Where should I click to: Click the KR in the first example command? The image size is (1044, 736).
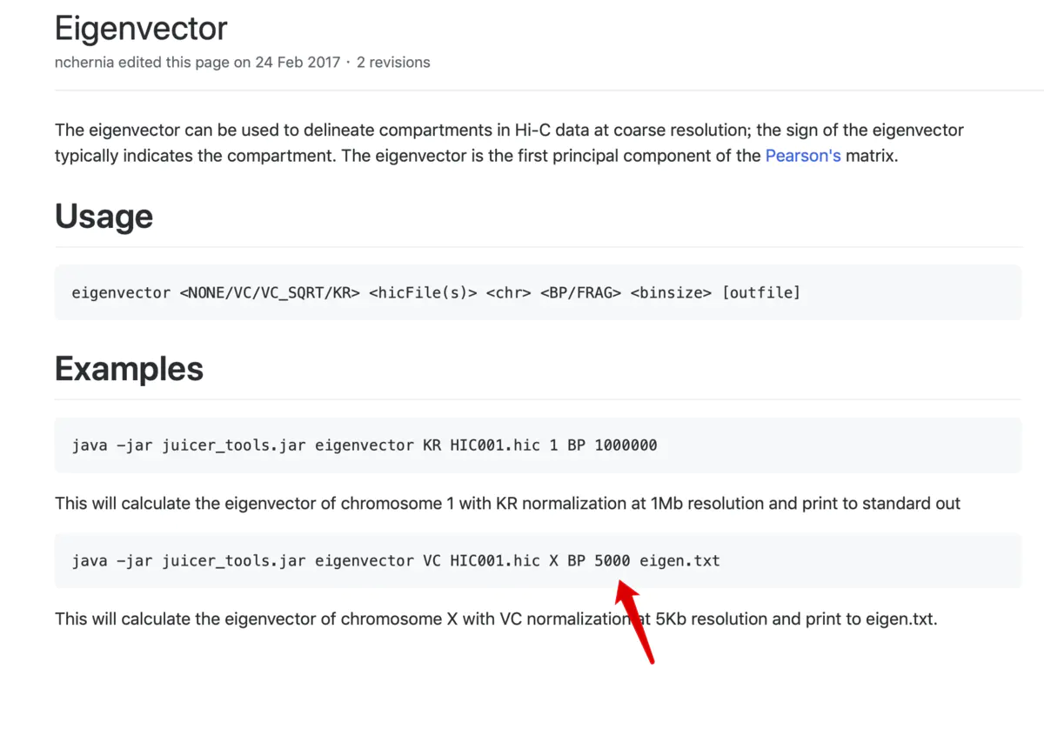click(432, 445)
